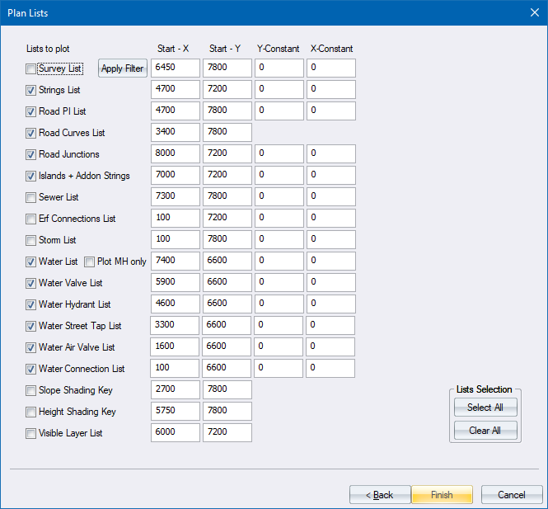
Task: Click the Finish button
Action: tap(442, 495)
